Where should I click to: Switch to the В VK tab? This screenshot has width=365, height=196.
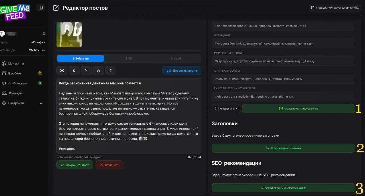pyautogui.click(x=129, y=58)
